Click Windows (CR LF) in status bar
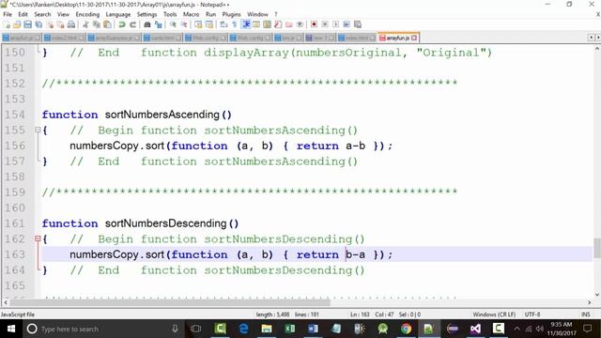The height and width of the screenshot is (338, 601). pyautogui.click(x=494, y=315)
